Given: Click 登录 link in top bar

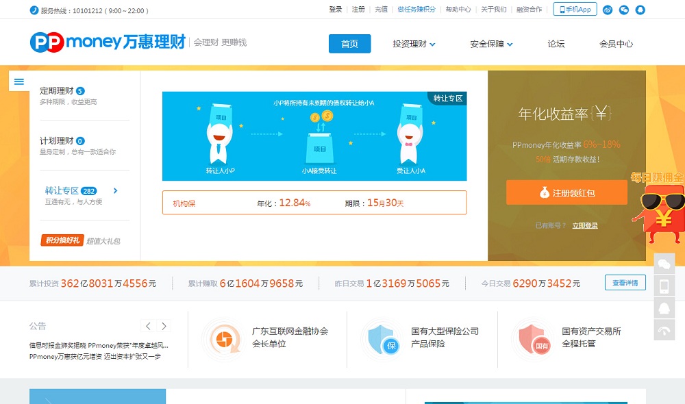Looking at the screenshot, I should coord(336,9).
